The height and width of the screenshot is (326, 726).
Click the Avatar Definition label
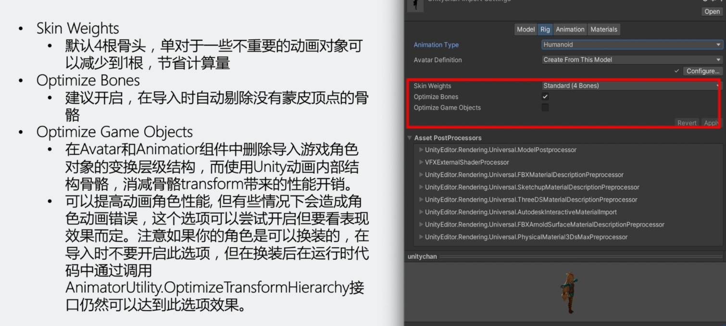pyautogui.click(x=438, y=60)
